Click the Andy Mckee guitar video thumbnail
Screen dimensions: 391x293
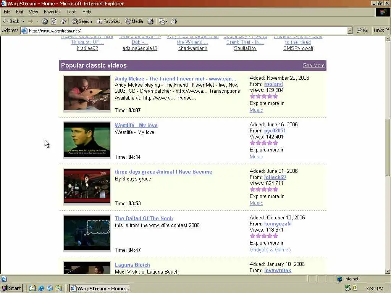(x=87, y=93)
